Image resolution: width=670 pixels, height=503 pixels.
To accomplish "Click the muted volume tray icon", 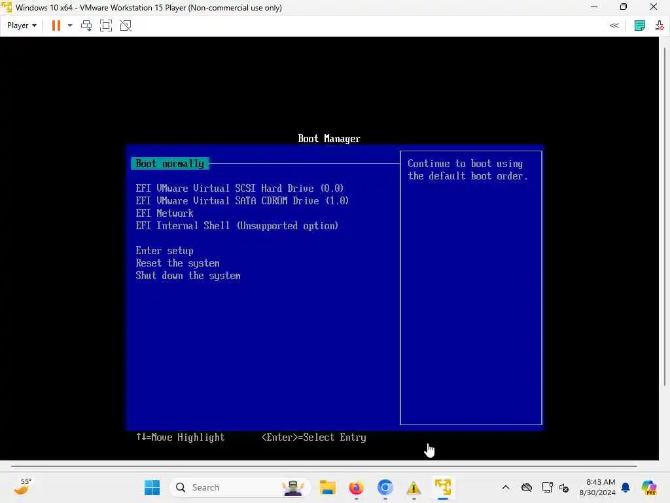I will click(564, 487).
